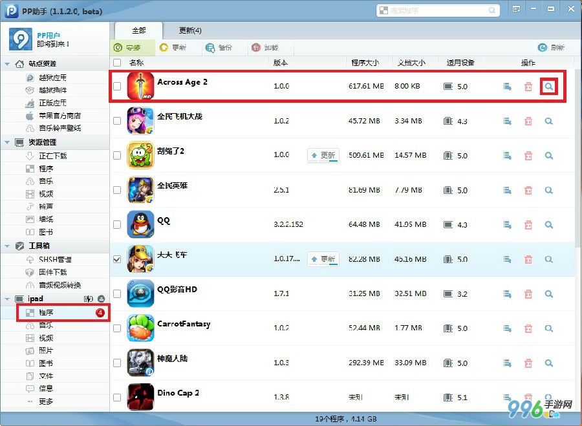Open the menu icon in title bar
This screenshot has height=426, width=582.
(516, 9)
